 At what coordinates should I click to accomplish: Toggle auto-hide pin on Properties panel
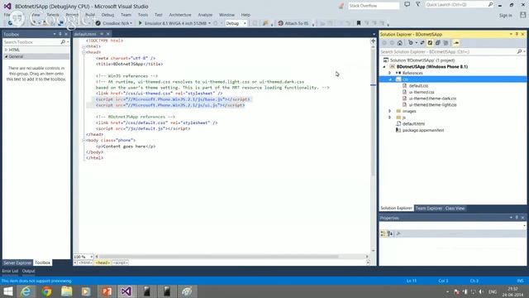517,218
